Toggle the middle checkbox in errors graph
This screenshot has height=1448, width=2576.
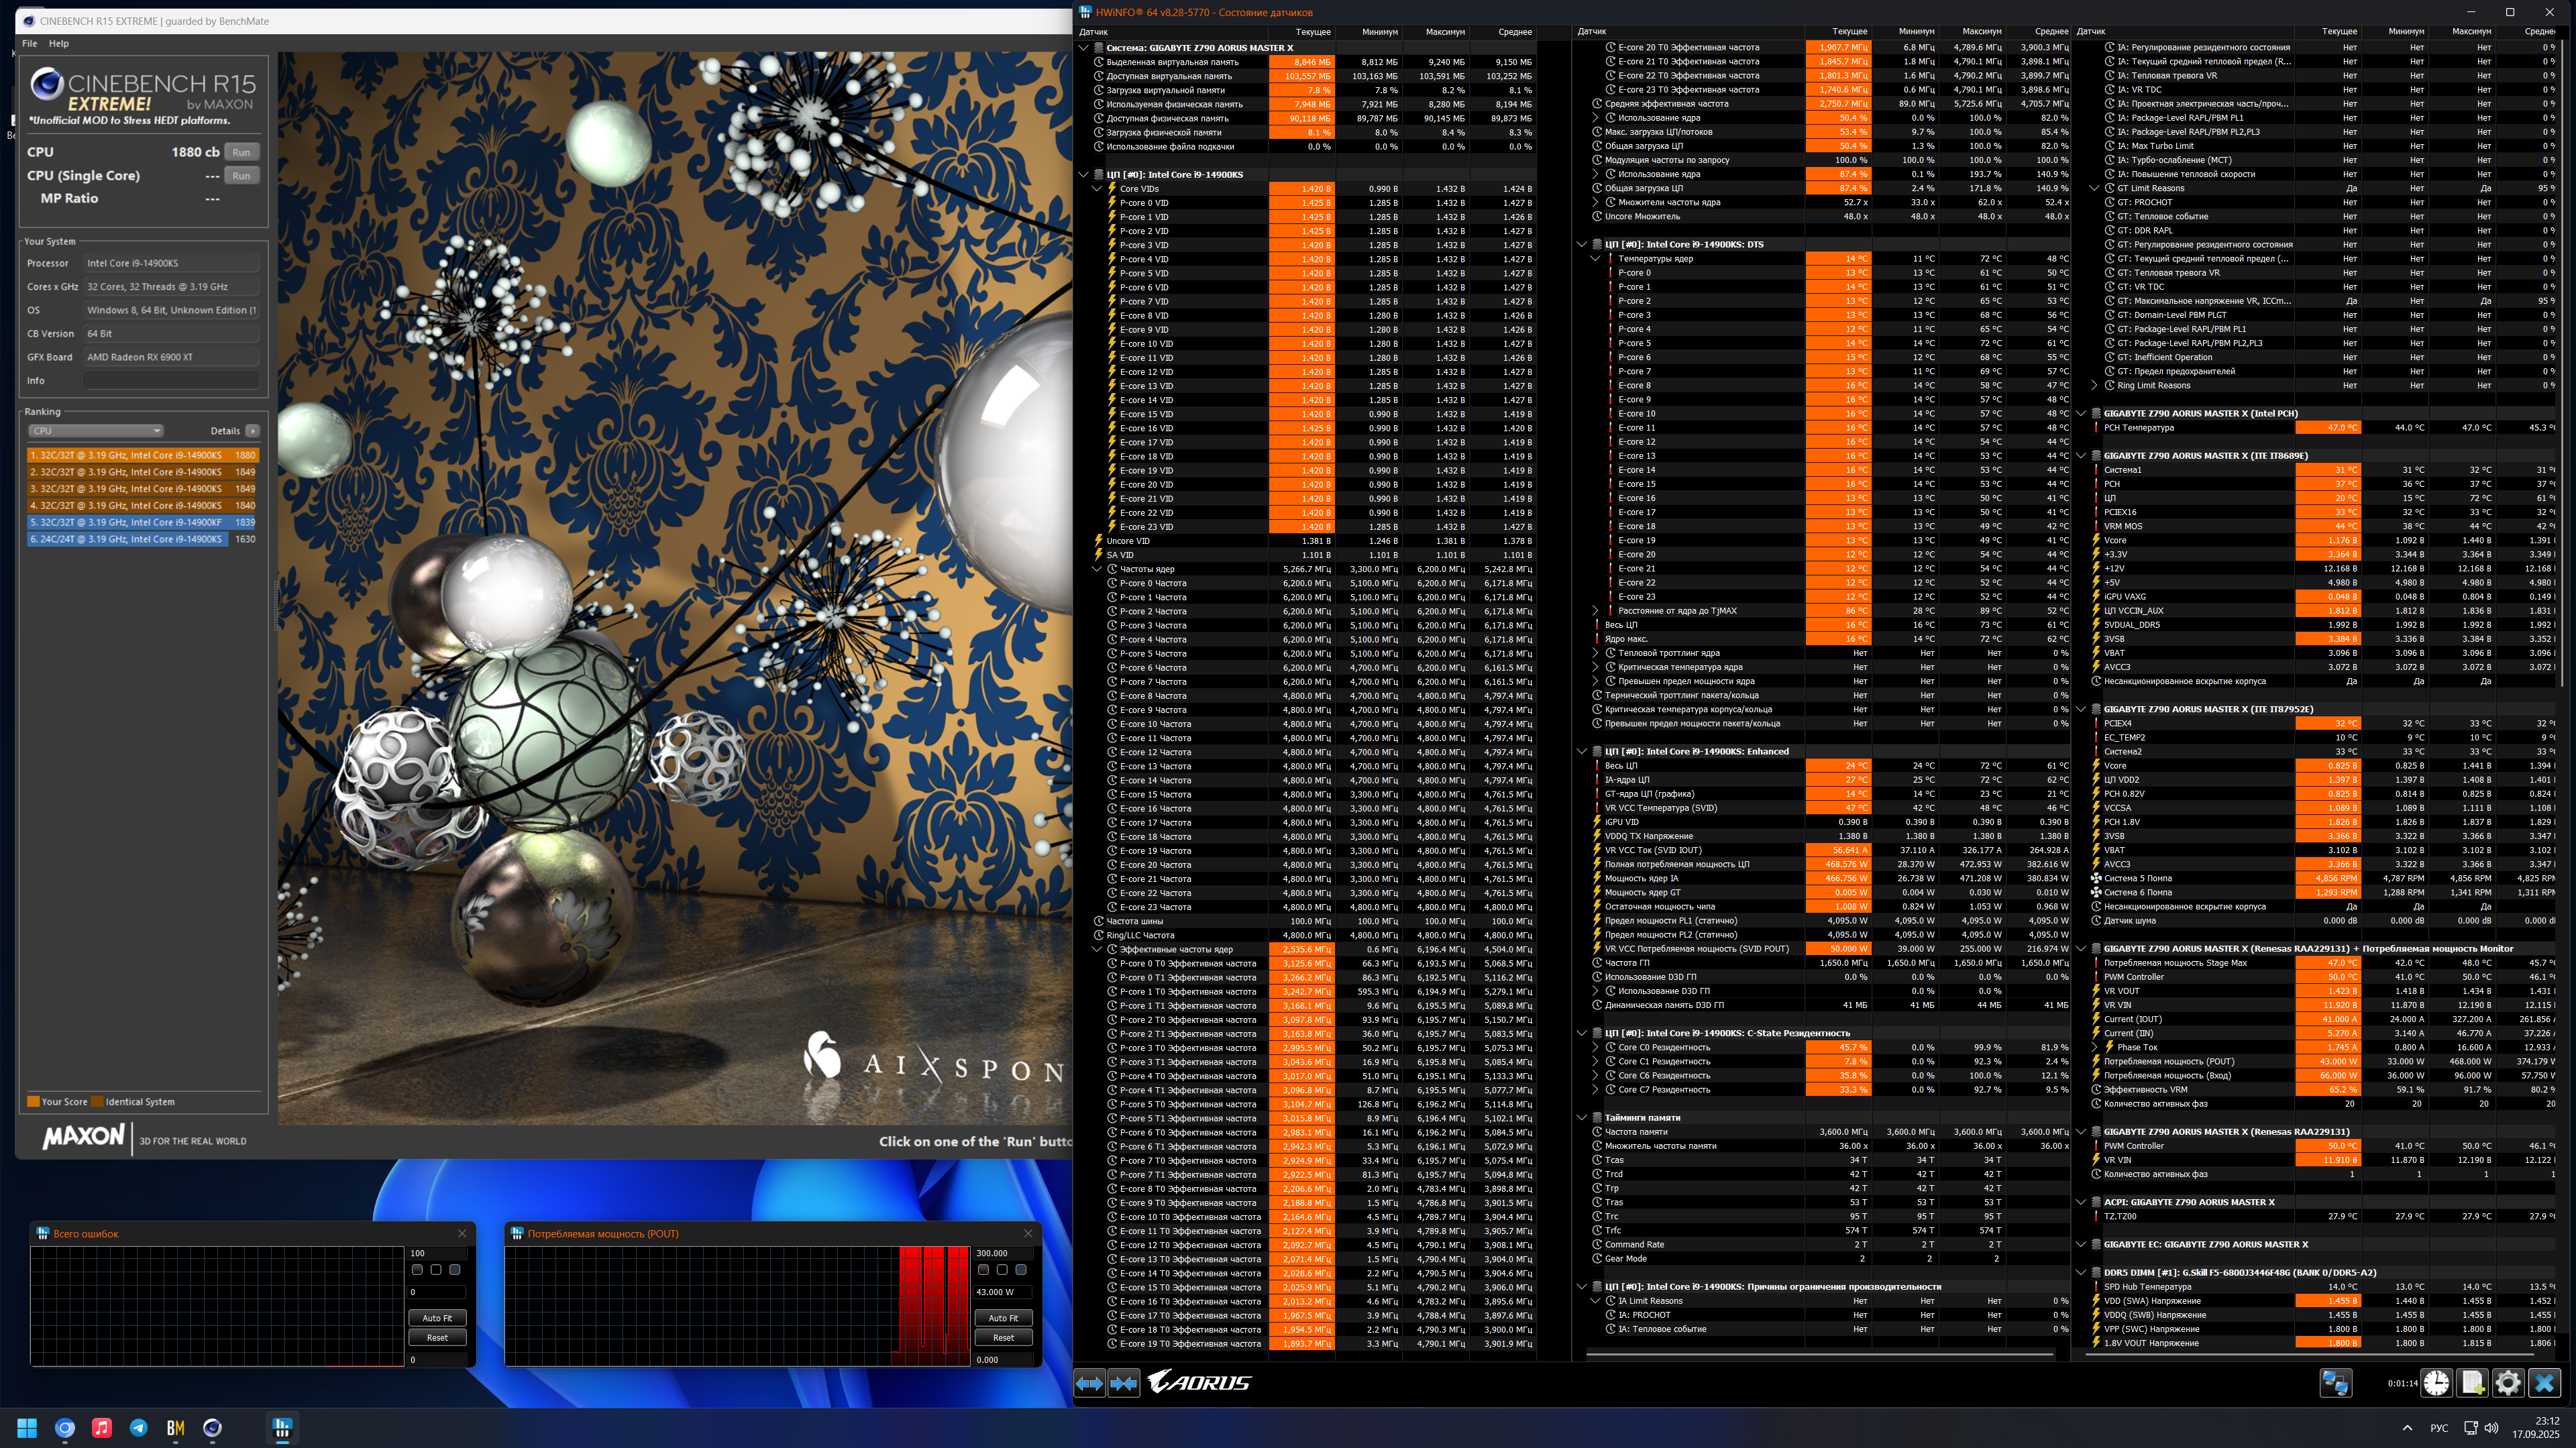click(436, 1270)
